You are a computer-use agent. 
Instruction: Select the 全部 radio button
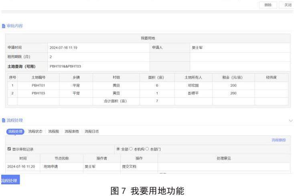click(x=118, y=149)
